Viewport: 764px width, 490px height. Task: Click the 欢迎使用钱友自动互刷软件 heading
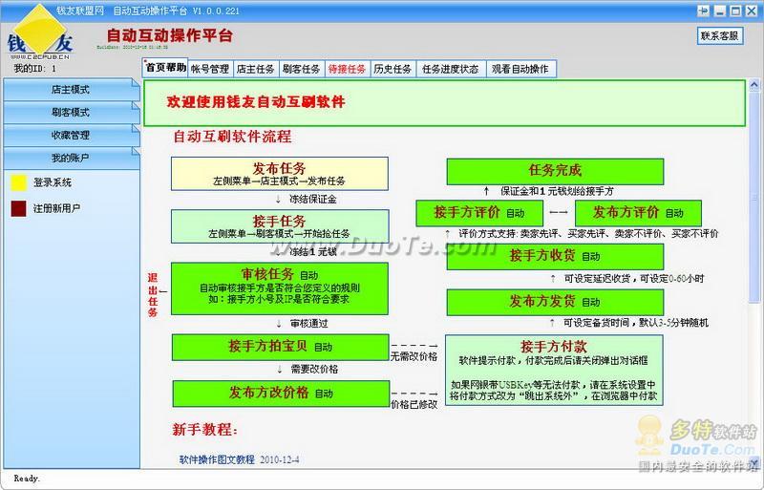[256, 102]
